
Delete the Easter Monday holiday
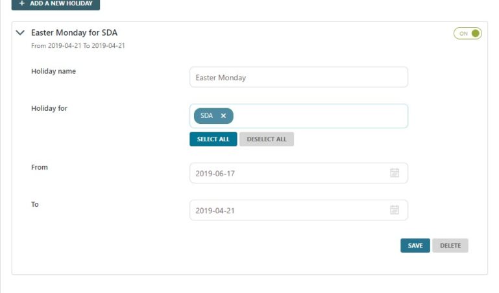coord(450,246)
